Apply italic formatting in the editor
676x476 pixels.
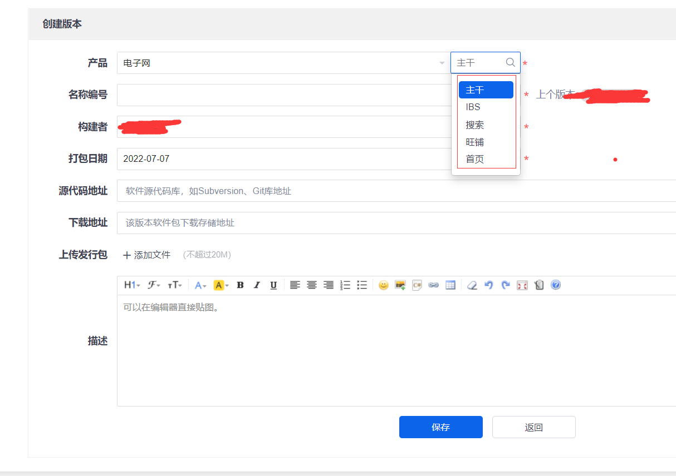point(257,285)
